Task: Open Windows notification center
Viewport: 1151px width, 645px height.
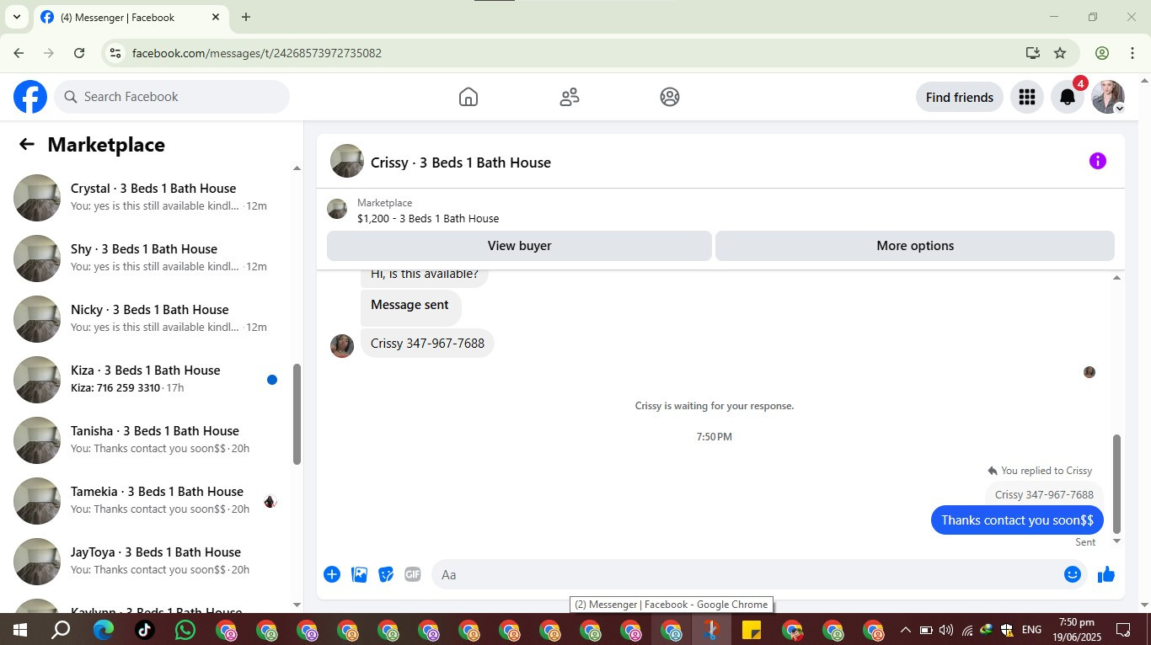Action: pos(1123,629)
